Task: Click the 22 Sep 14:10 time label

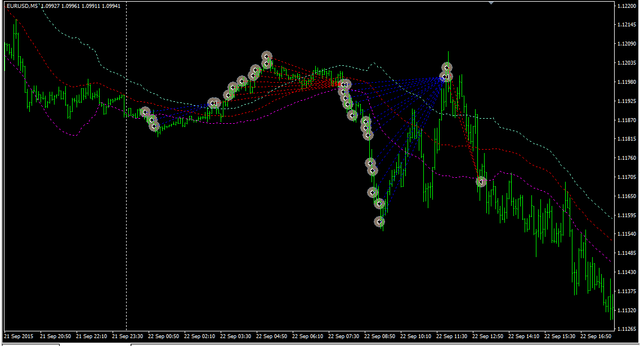Action: tap(523, 336)
